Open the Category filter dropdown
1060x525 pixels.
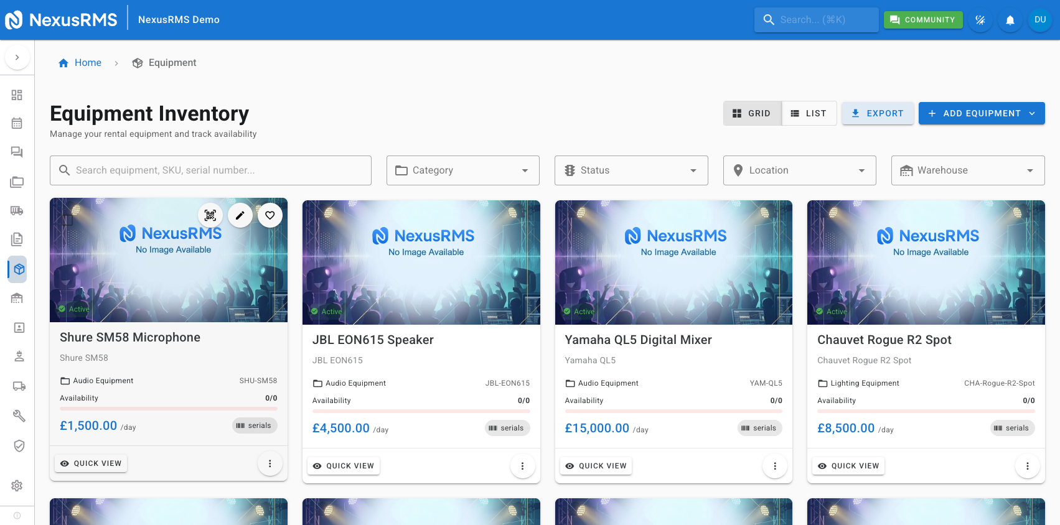[462, 170]
